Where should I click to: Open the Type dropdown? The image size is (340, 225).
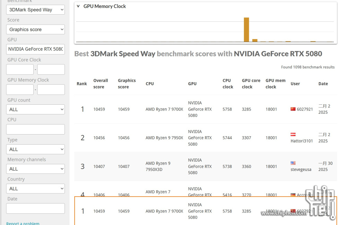(35, 149)
